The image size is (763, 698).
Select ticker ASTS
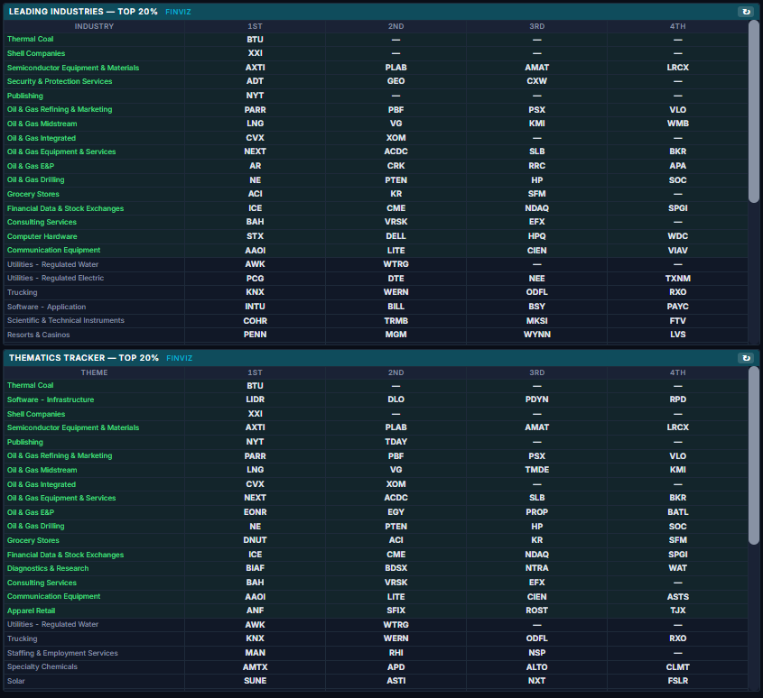point(678,597)
